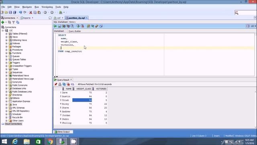Expand the Tables (Filtered) node

click(6, 34)
